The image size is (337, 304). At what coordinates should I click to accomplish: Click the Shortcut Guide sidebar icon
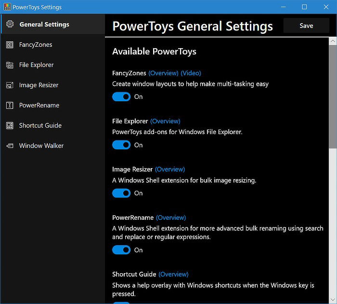pyautogui.click(x=10, y=125)
